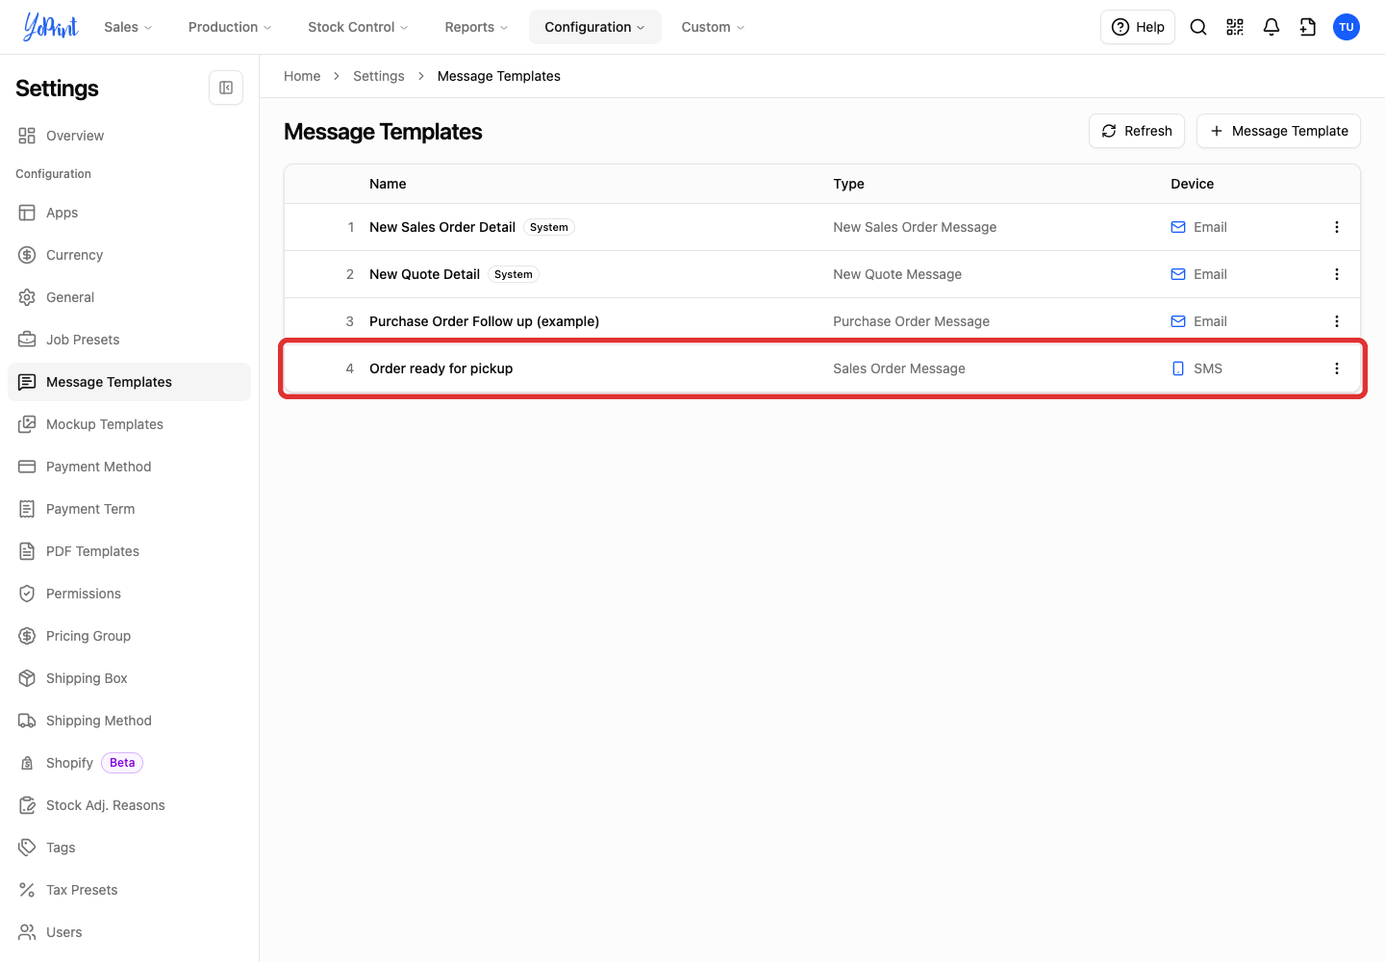The height and width of the screenshot is (962, 1385).
Task: Expand the Stock Control menu
Action: pos(358,27)
